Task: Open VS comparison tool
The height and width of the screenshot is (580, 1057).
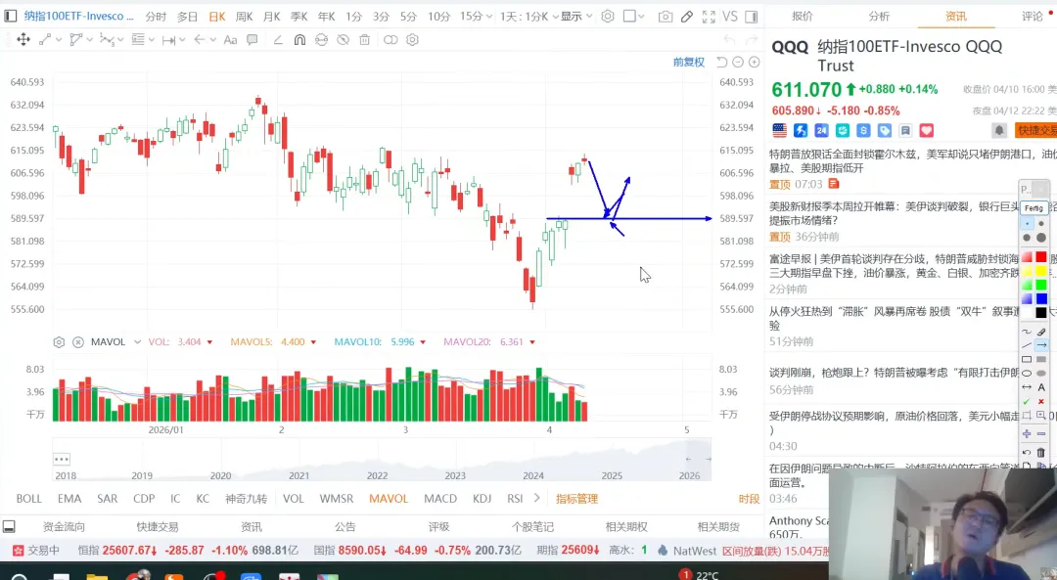Action: 730,17
